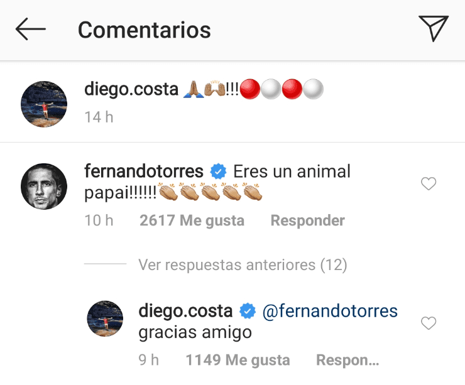Tap the 'Comentarios' header title
The width and height of the screenshot is (465, 385).
pyautogui.click(x=144, y=30)
